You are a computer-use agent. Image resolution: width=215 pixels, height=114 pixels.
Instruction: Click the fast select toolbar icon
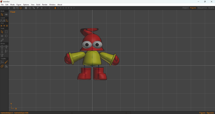click(38, 8)
